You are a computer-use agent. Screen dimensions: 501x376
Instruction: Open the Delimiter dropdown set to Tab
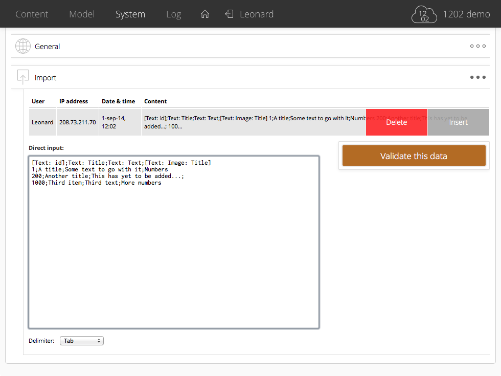82,341
